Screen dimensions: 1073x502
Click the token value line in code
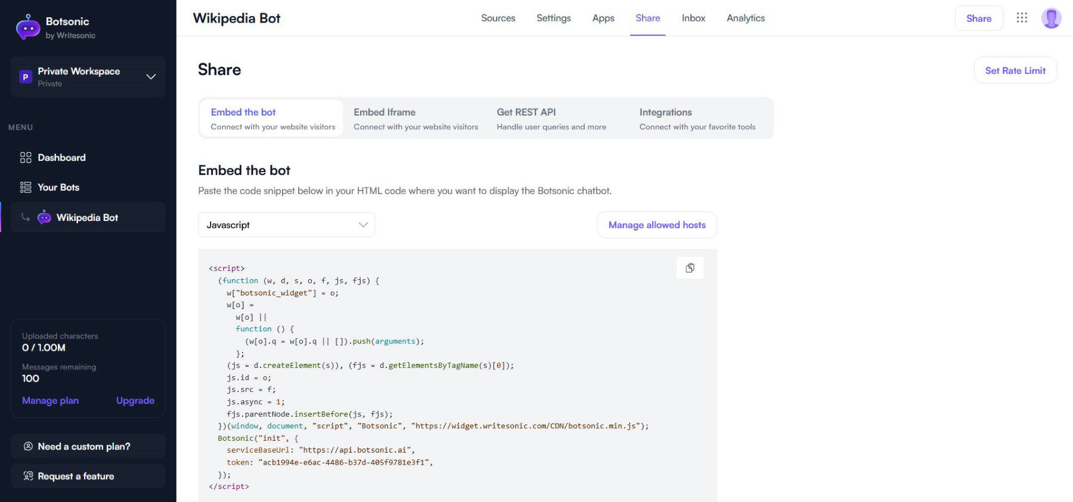point(330,462)
